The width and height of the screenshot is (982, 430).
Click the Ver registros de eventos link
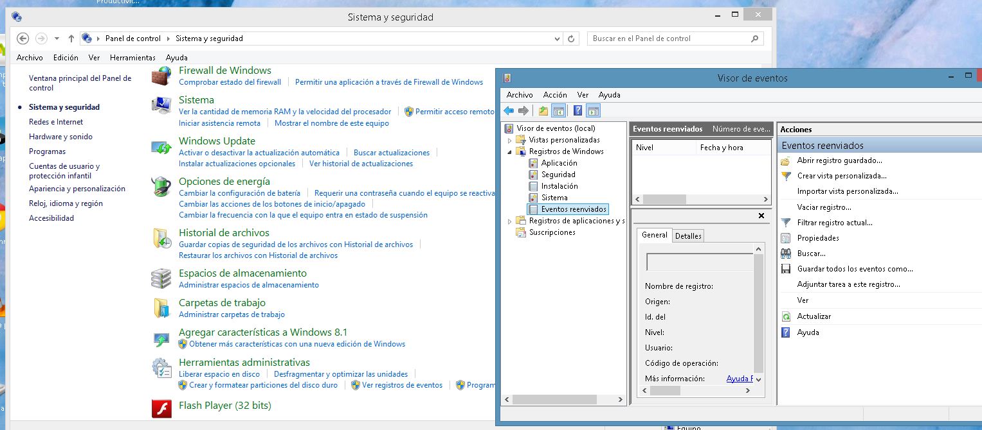402,385
